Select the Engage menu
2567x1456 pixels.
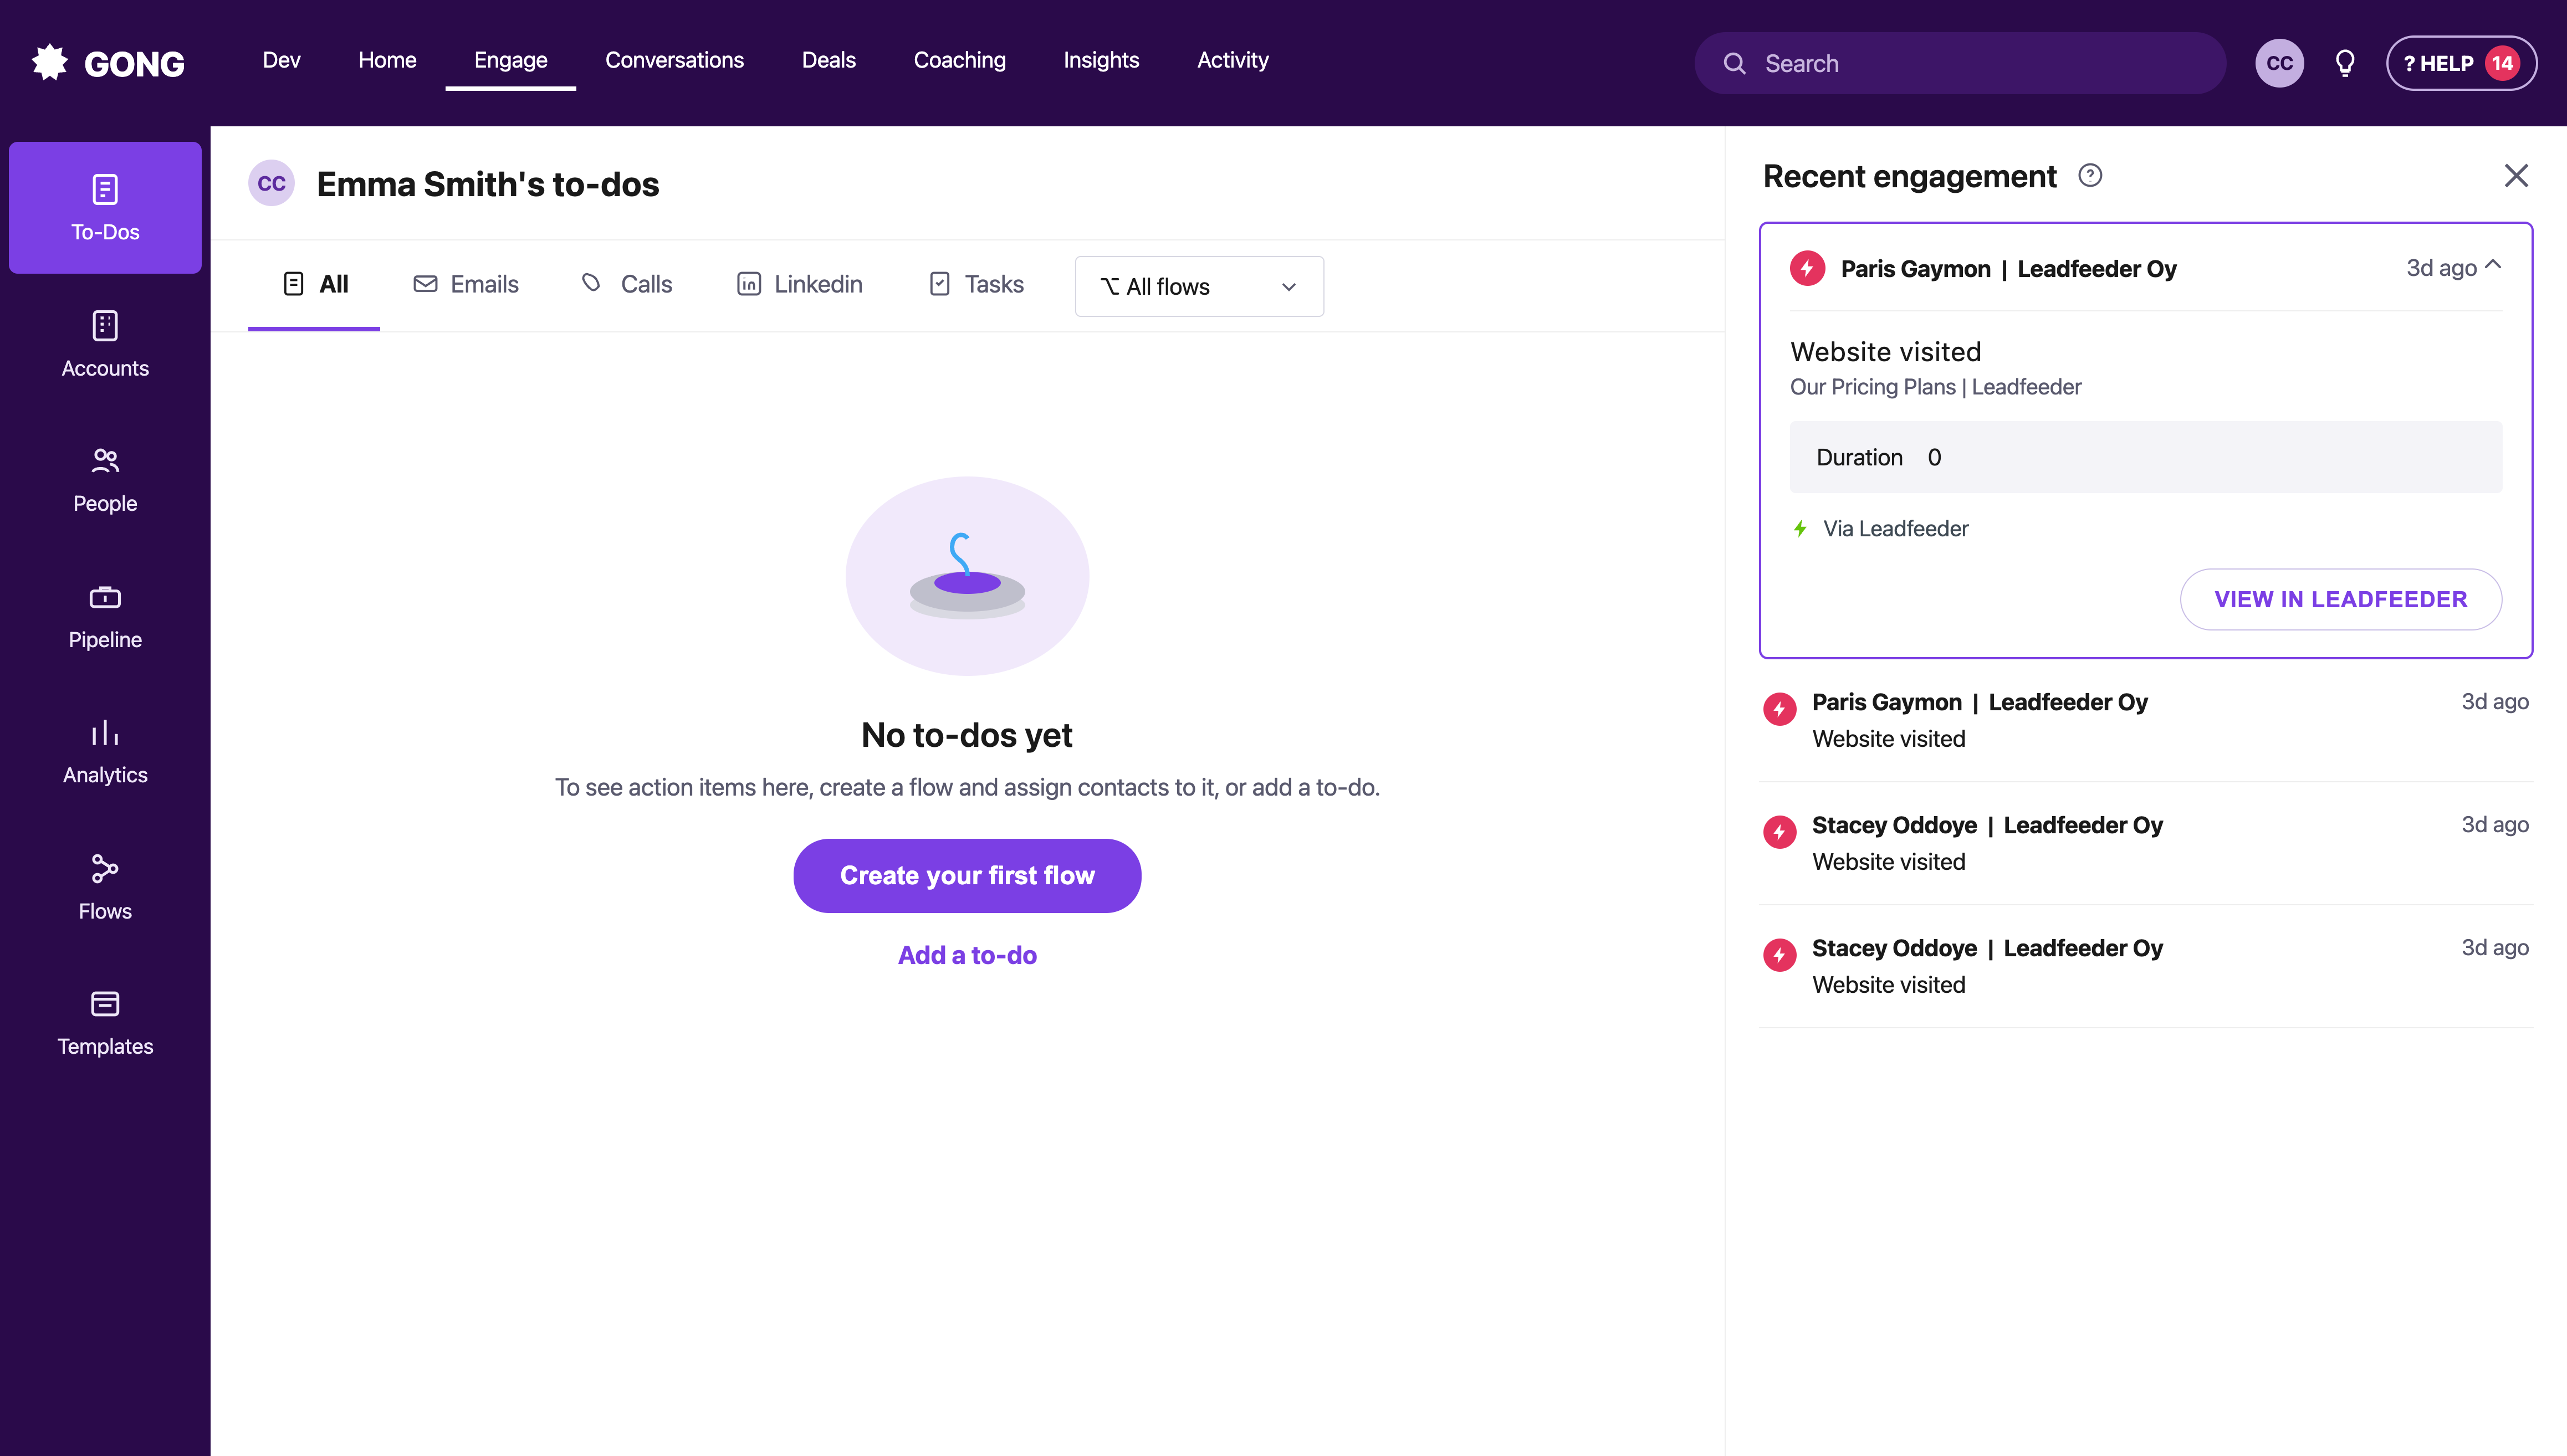click(x=510, y=60)
